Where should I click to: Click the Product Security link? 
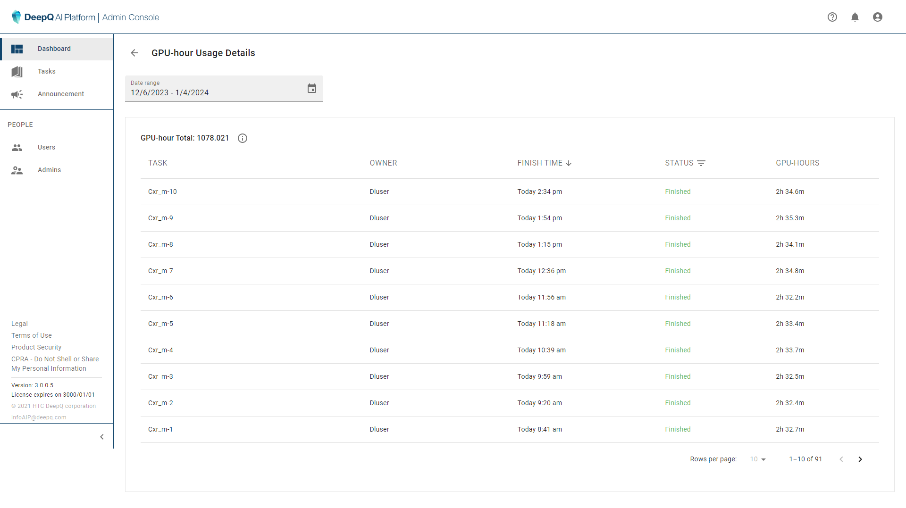coord(36,347)
